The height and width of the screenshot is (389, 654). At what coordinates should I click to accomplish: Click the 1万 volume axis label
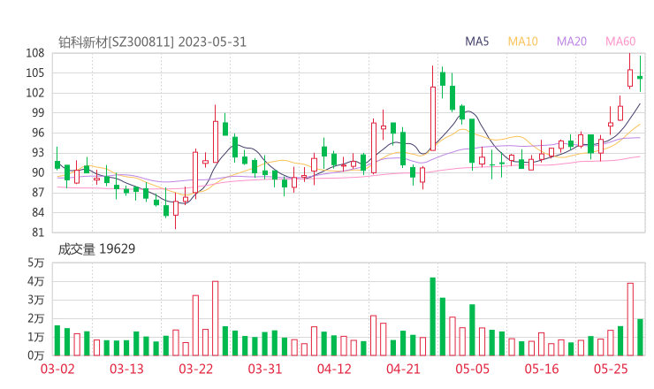pyautogui.click(x=36, y=337)
